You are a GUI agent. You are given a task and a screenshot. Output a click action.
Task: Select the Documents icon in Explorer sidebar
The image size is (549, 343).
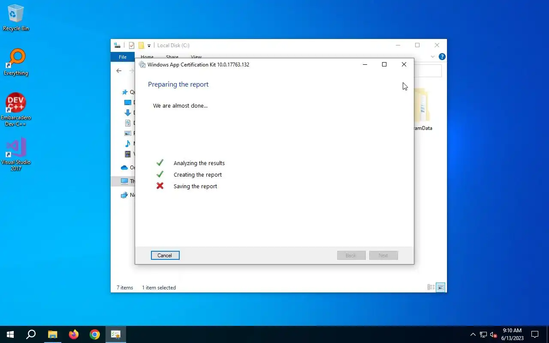point(127,123)
